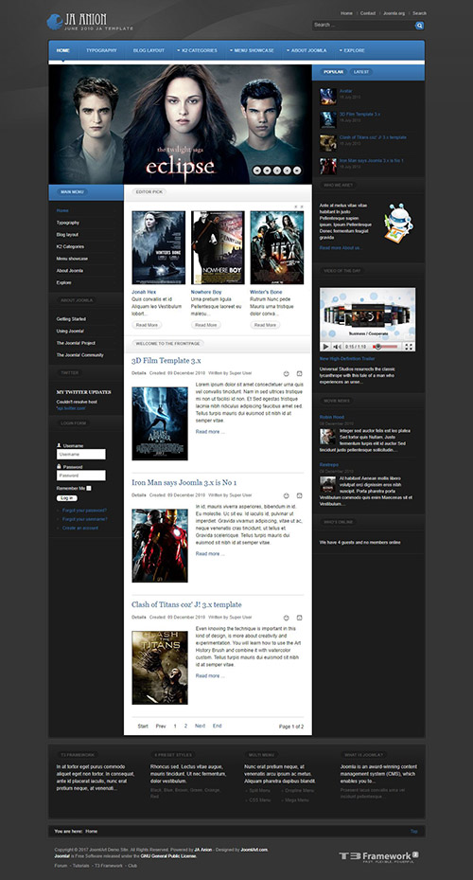
Task: Expand the About Joomla nav menu
Action: tap(307, 50)
